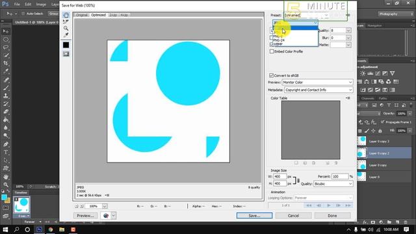Open the Matte color dropdown
The image size is (416, 234).
pyautogui.click(x=348, y=45)
